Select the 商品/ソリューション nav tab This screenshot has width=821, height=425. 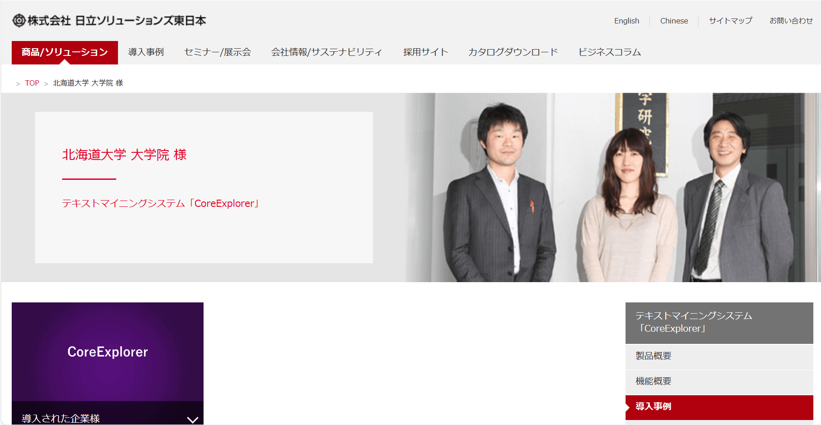[65, 52]
